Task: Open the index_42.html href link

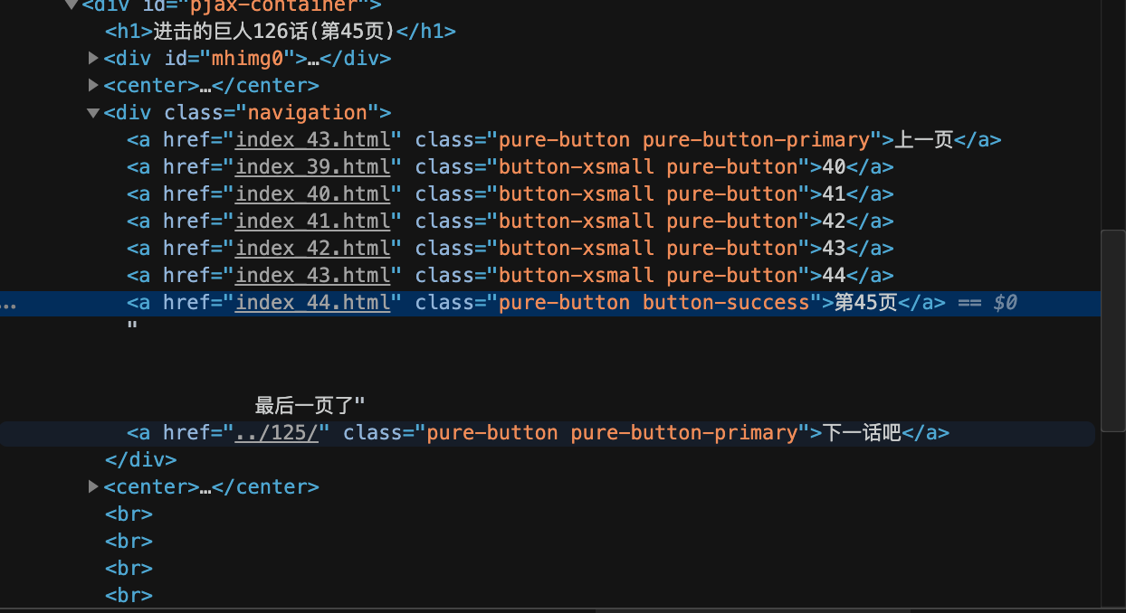Action: click(313, 249)
